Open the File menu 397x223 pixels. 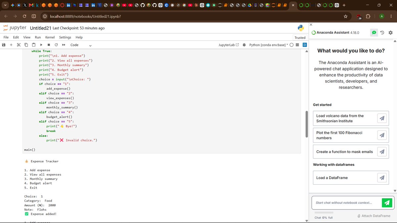pos(6,37)
